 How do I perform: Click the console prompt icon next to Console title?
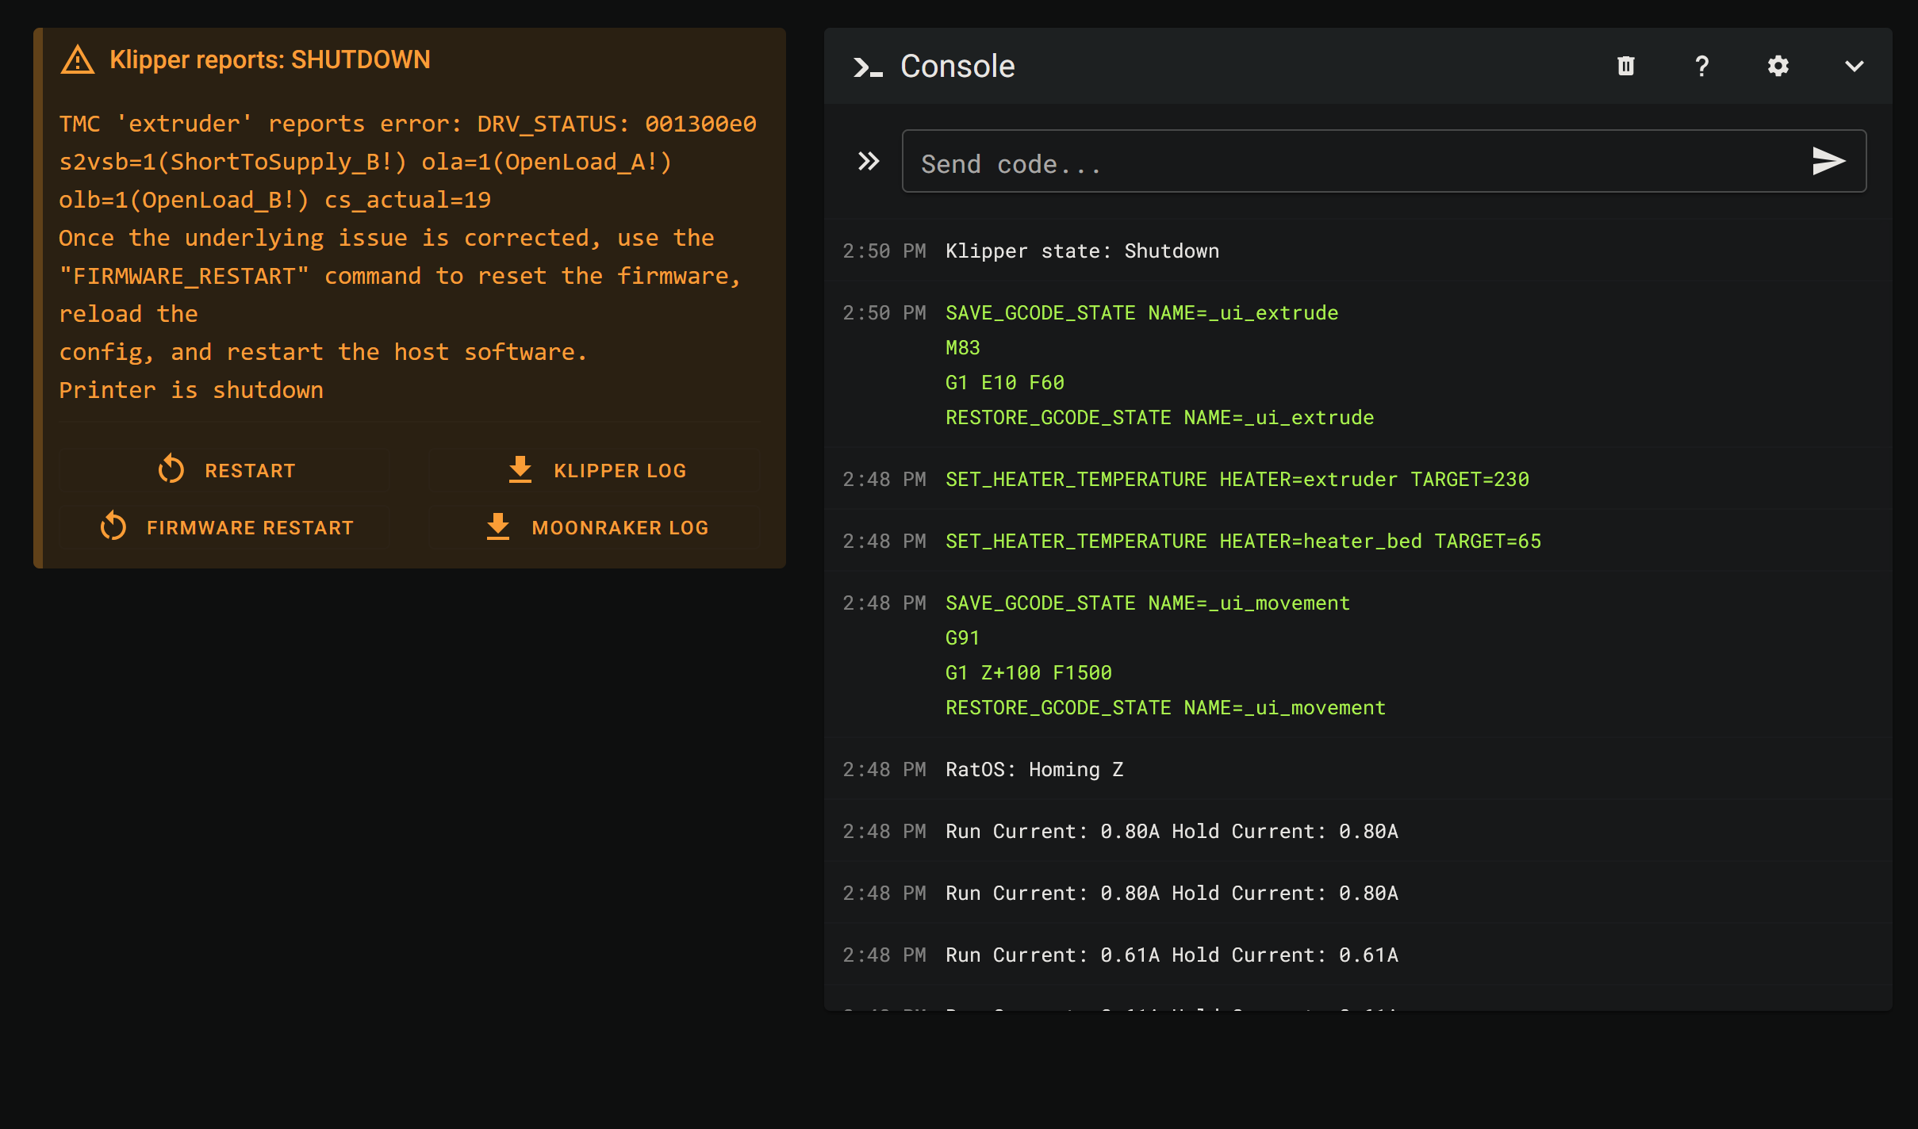click(x=867, y=67)
